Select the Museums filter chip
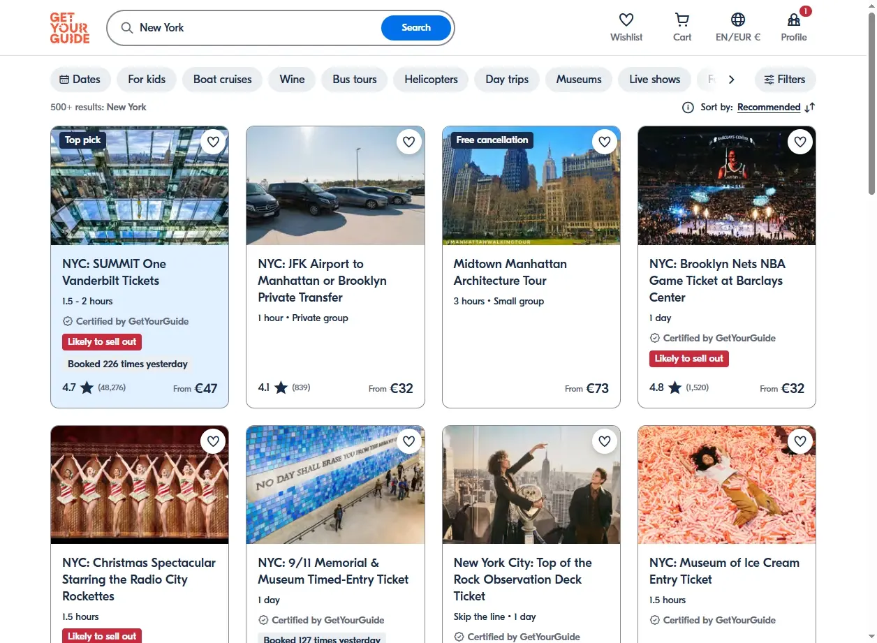This screenshot has width=877, height=643. coord(579,80)
